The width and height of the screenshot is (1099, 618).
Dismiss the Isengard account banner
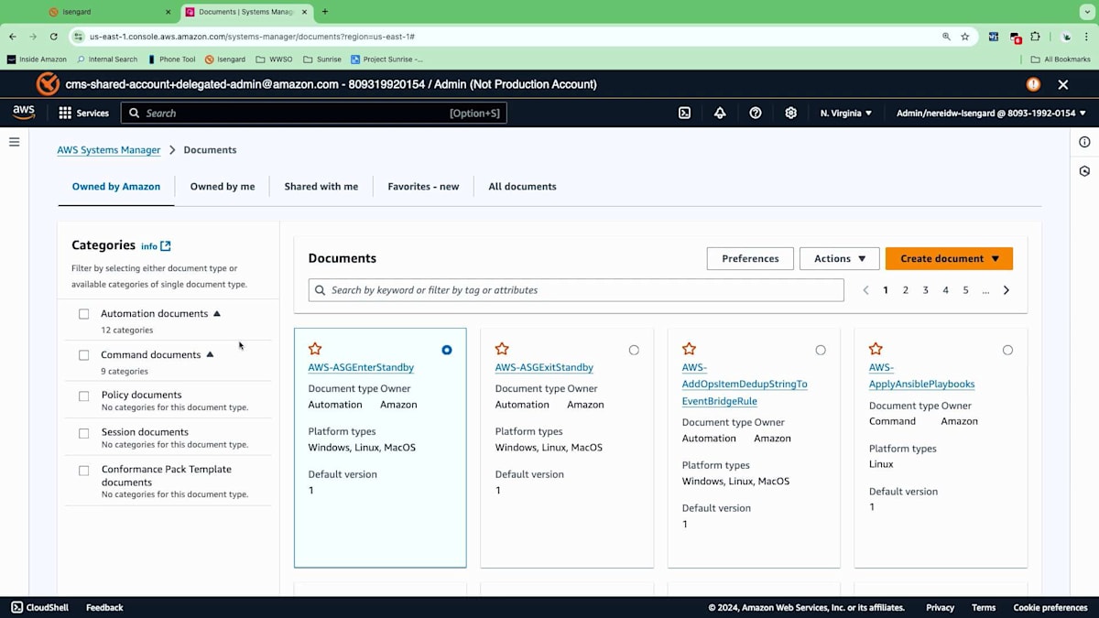point(1063,84)
